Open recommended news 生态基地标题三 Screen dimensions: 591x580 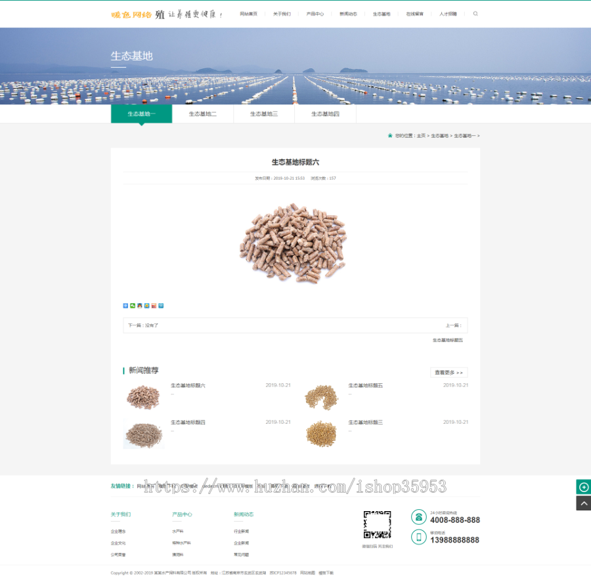[366, 423]
